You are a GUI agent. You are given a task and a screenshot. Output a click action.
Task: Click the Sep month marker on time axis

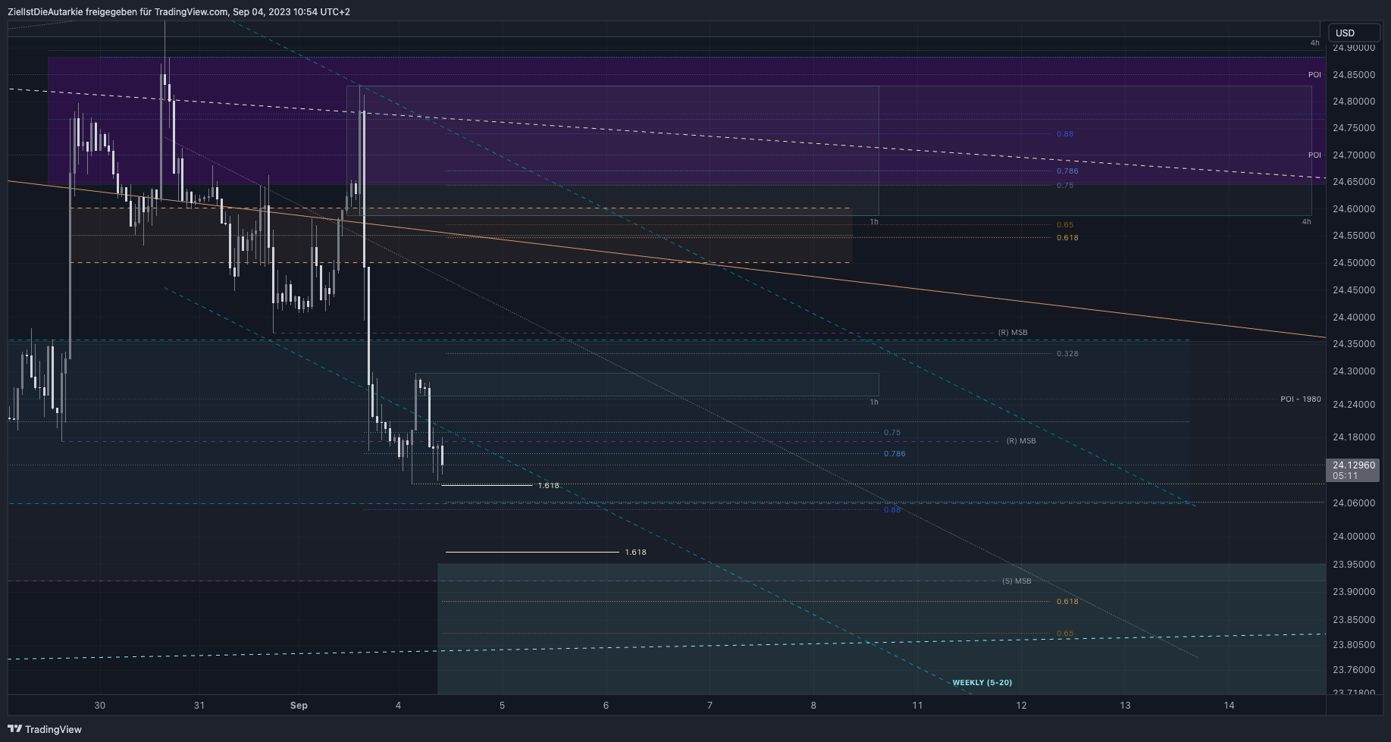[299, 706]
